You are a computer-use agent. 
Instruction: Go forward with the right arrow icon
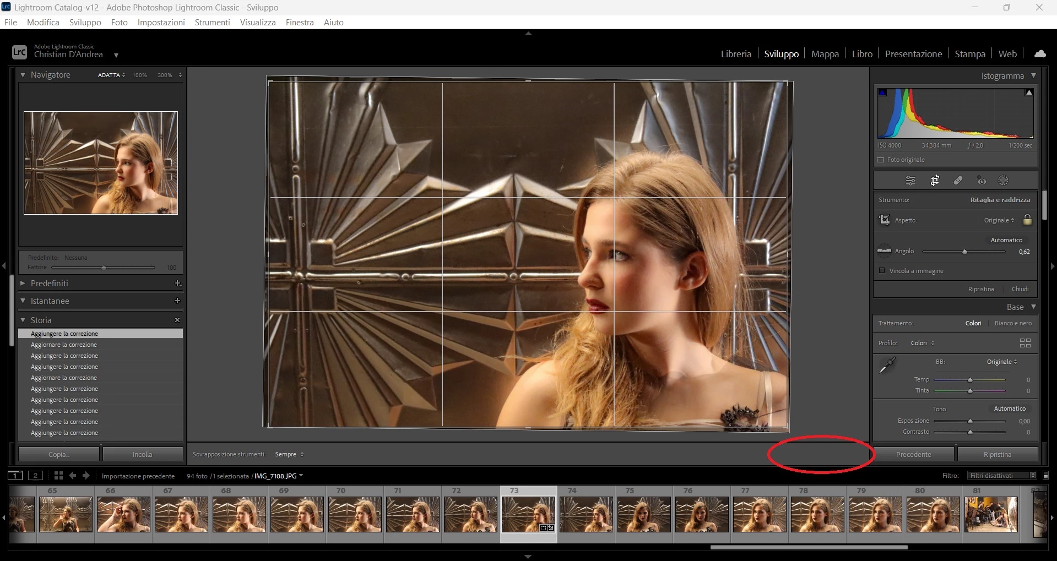coord(86,476)
